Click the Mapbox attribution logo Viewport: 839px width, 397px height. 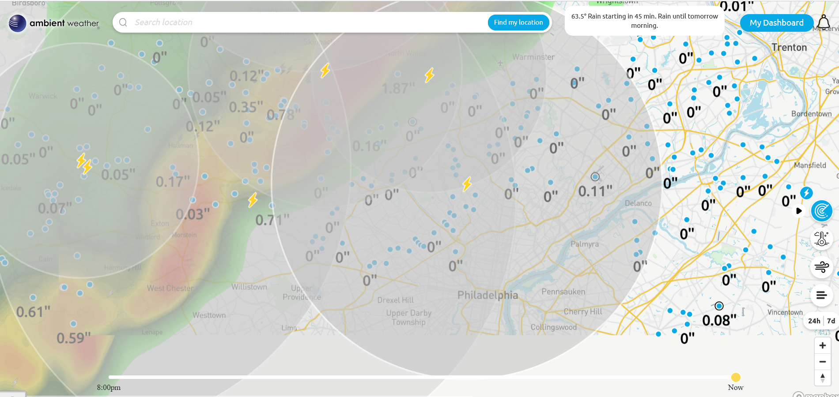point(815,394)
